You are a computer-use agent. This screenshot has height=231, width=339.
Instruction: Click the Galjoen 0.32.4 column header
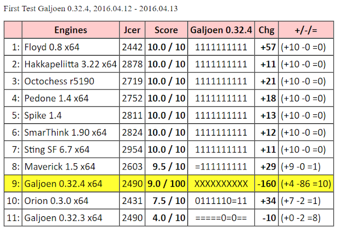point(221,30)
